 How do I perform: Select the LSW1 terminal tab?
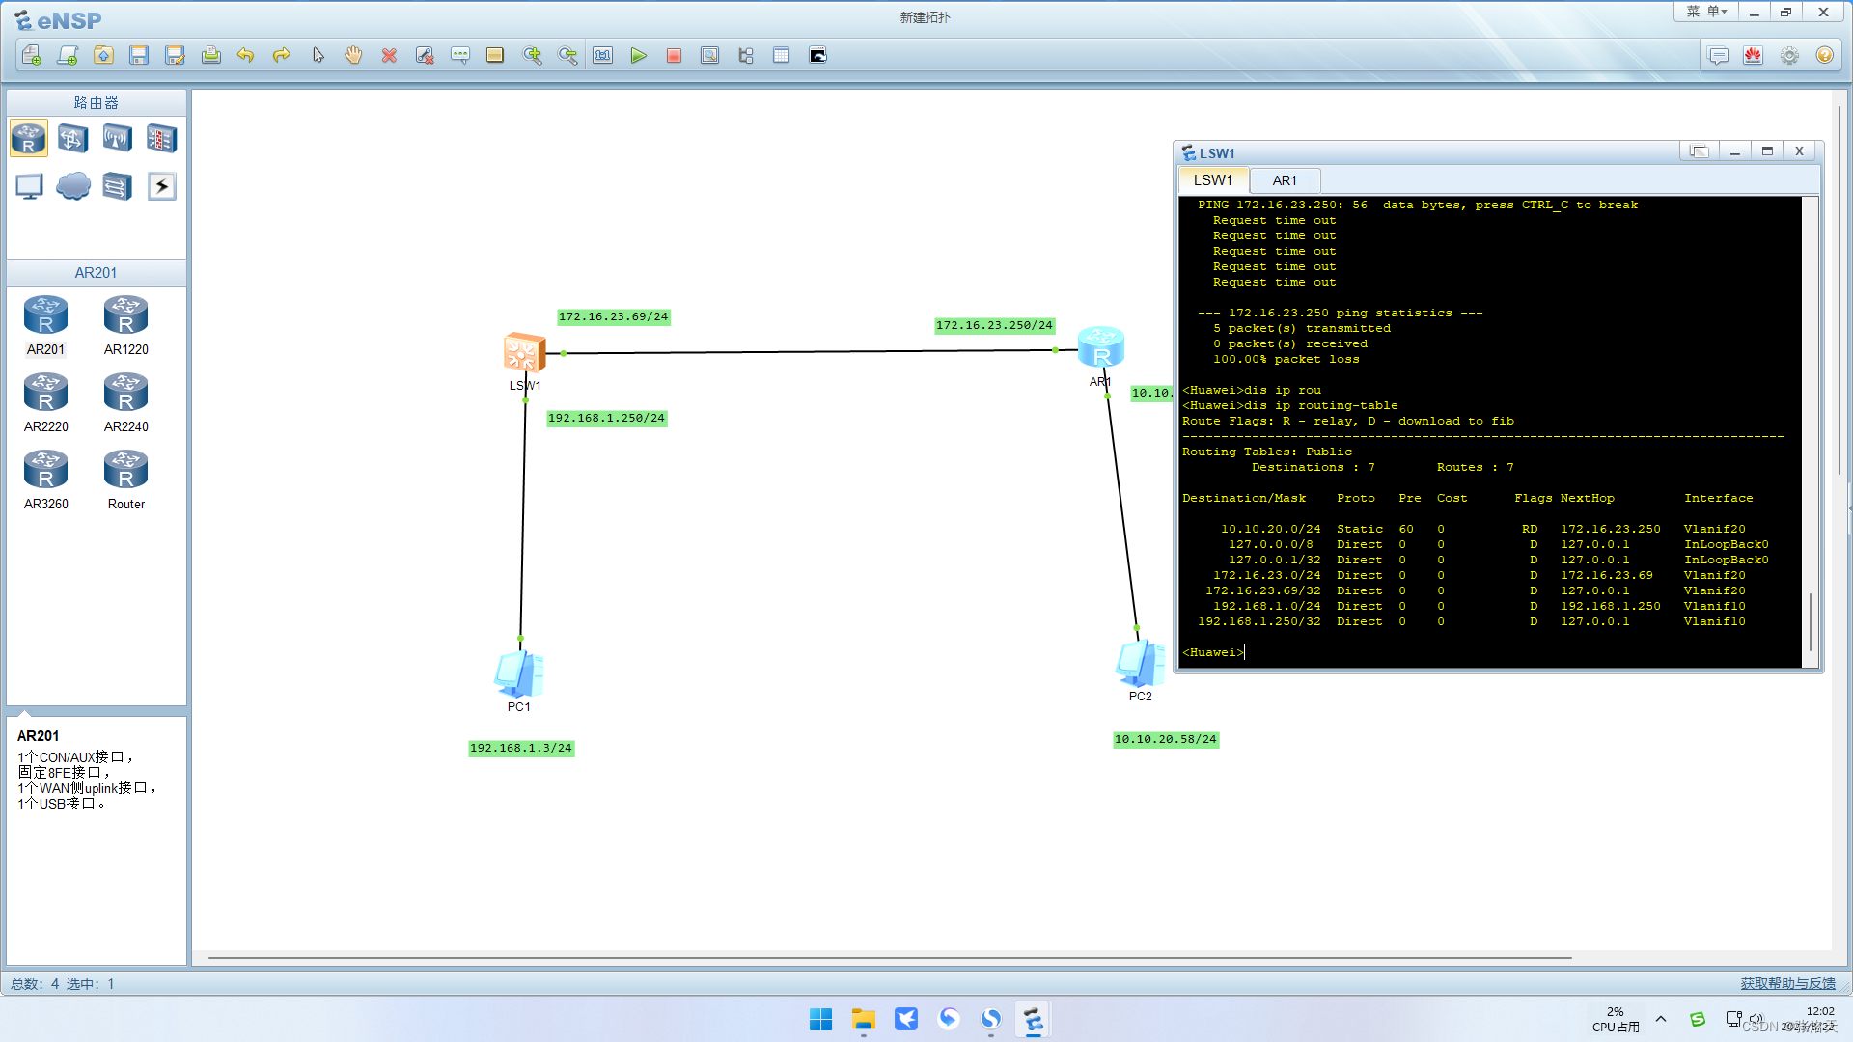[x=1212, y=180]
